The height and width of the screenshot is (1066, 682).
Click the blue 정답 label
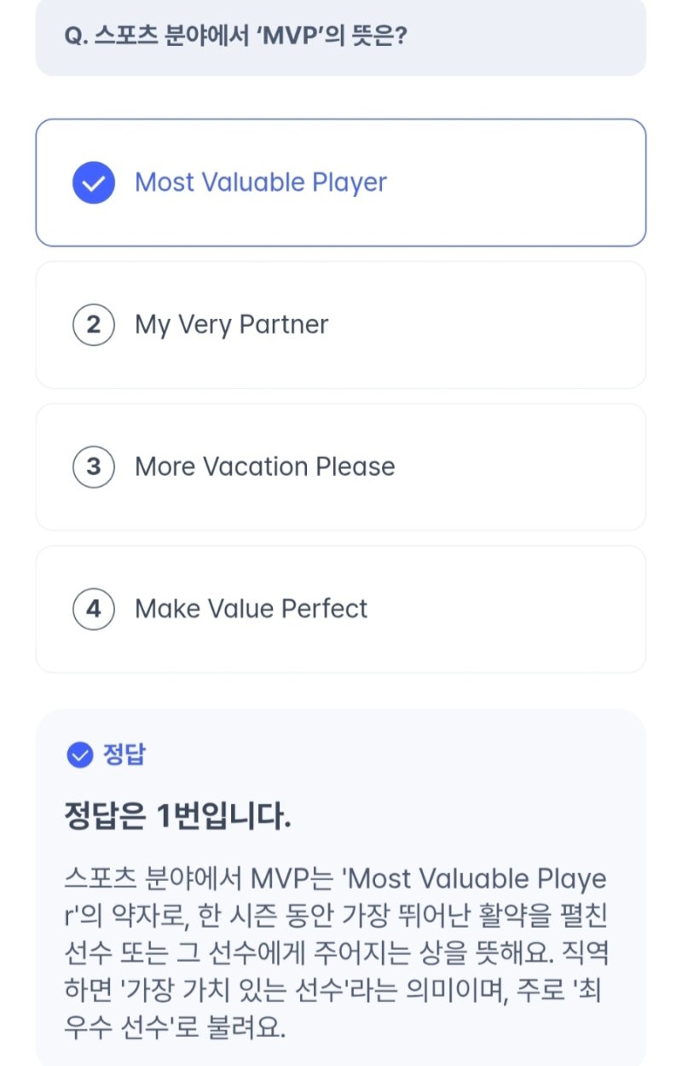124,755
